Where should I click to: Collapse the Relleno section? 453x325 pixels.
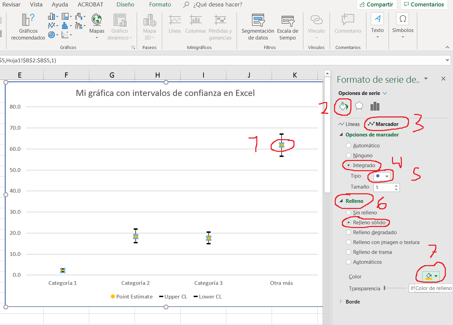[341, 201]
